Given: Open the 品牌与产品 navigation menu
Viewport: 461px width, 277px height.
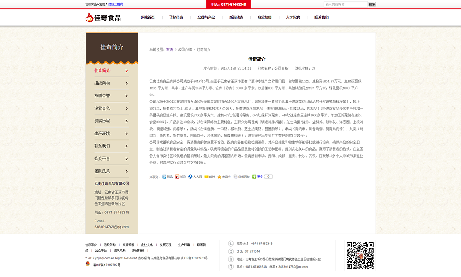Looking at the screenshot, I should click(206, 18).
